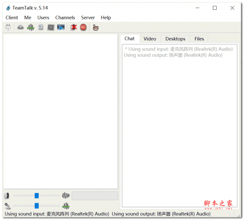Toggle mute all speaker with red X
The height and width of the screenshot is (220, 244).
(x=73, y=27)
